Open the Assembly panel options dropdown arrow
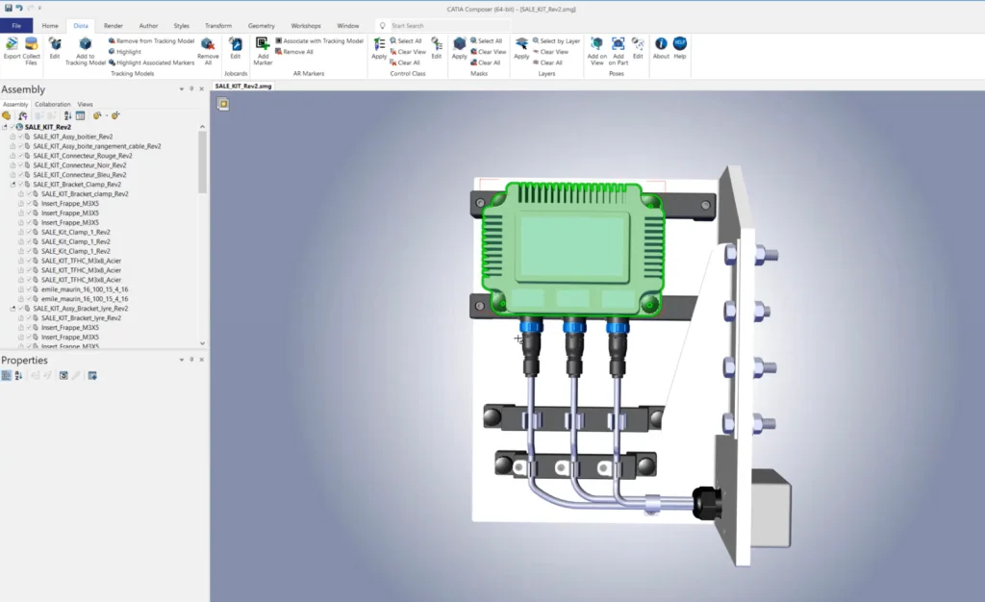Image resolution: width=985 pixels, height=602 pixels. click(180, 89)
